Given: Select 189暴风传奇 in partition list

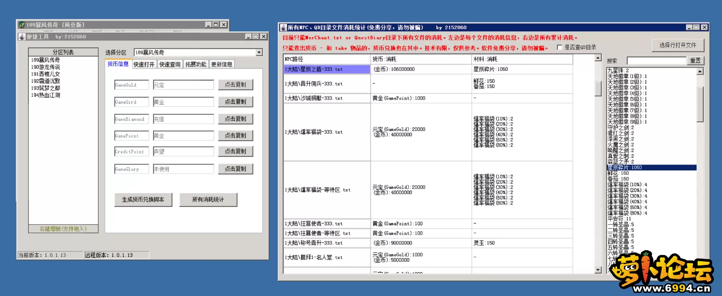Looking at the screenshot, I should tap(45, 60).
